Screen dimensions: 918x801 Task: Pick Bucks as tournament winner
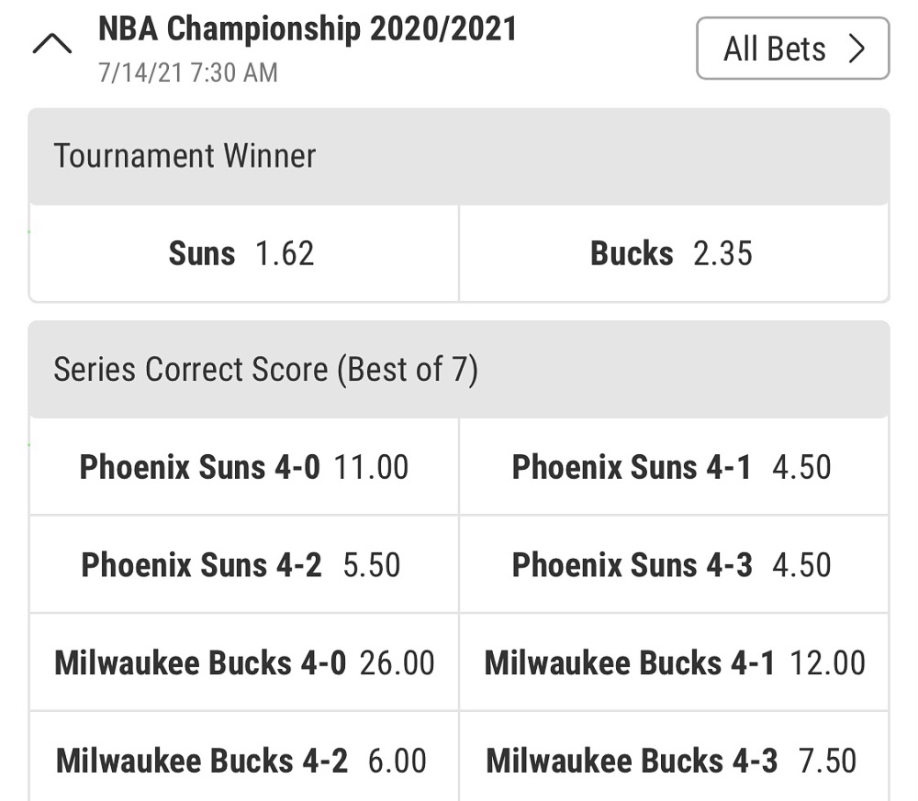(x=673, y=253)
